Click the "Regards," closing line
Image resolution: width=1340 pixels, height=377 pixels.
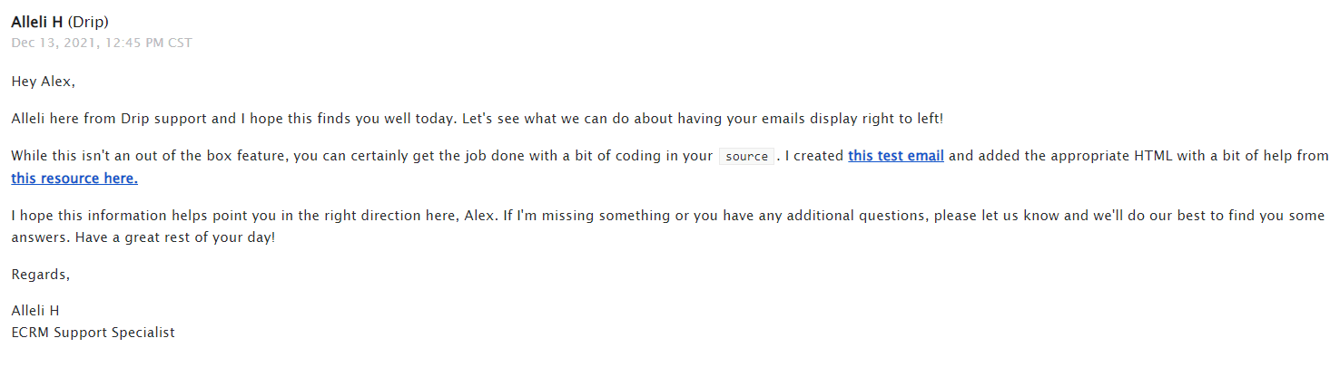pos(40,275)
